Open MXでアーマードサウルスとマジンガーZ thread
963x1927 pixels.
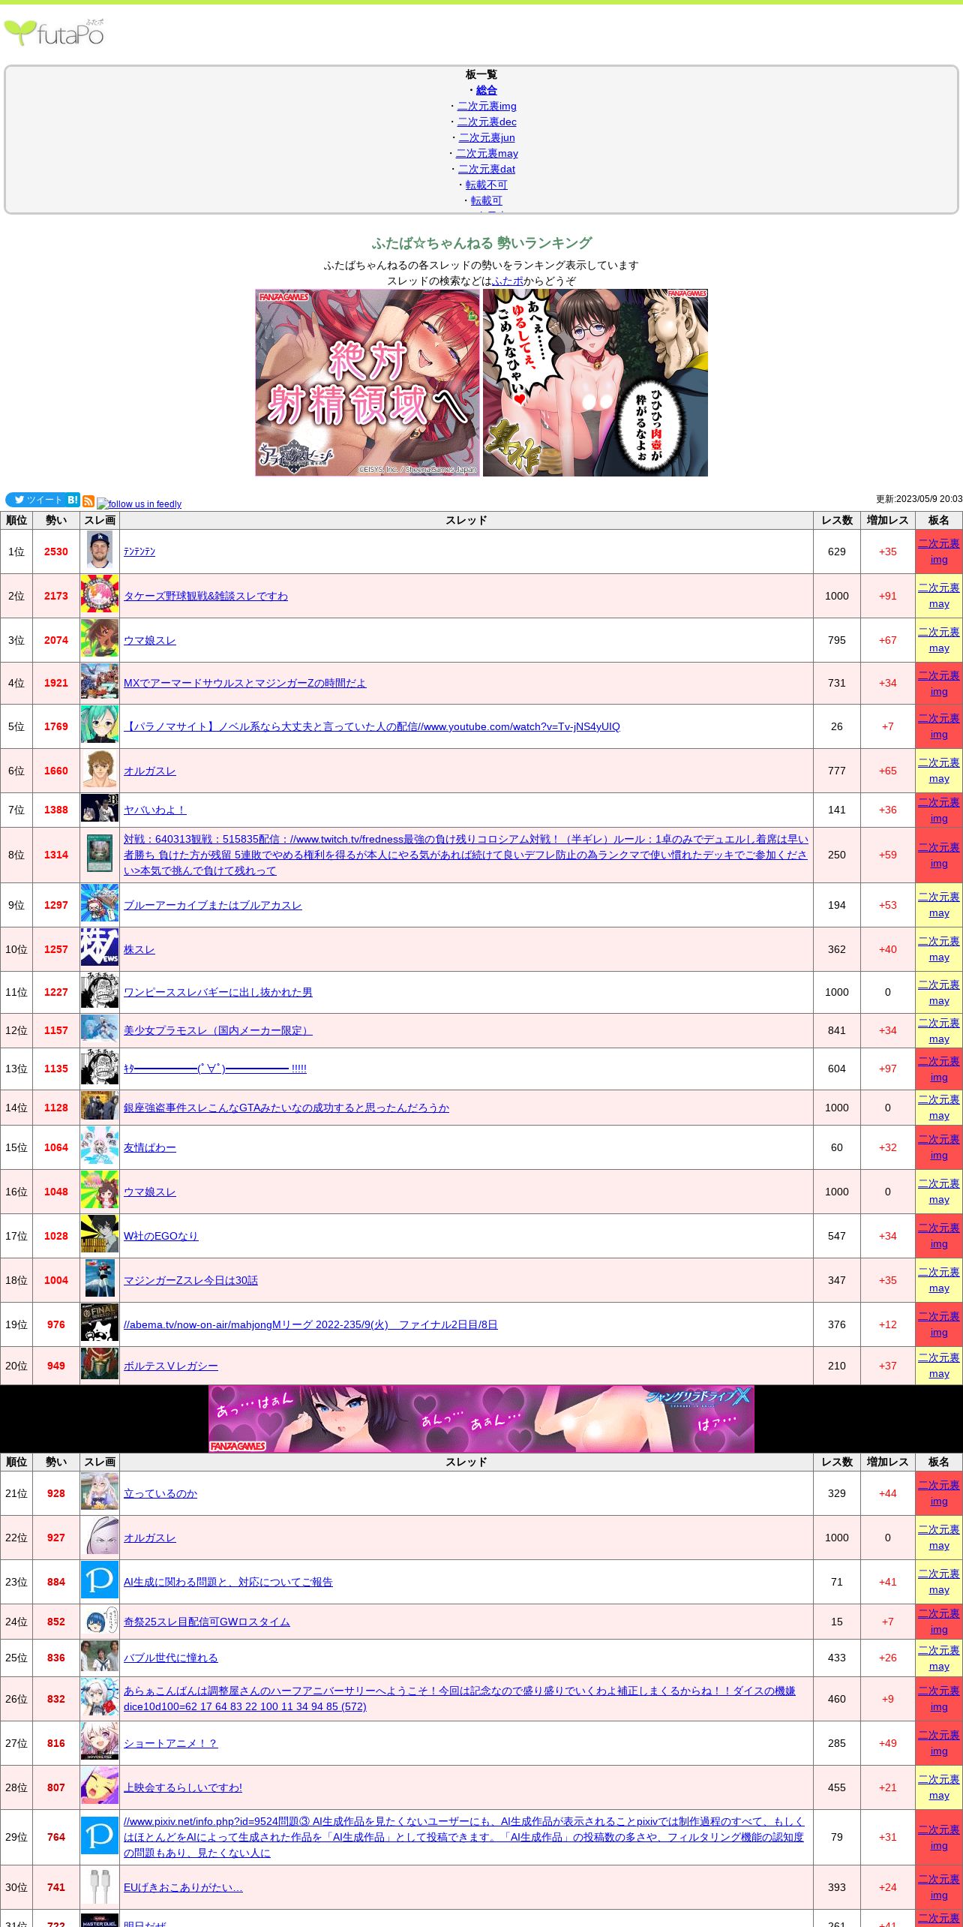245,683
